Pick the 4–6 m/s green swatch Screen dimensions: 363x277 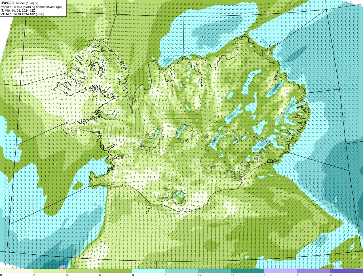83,271
